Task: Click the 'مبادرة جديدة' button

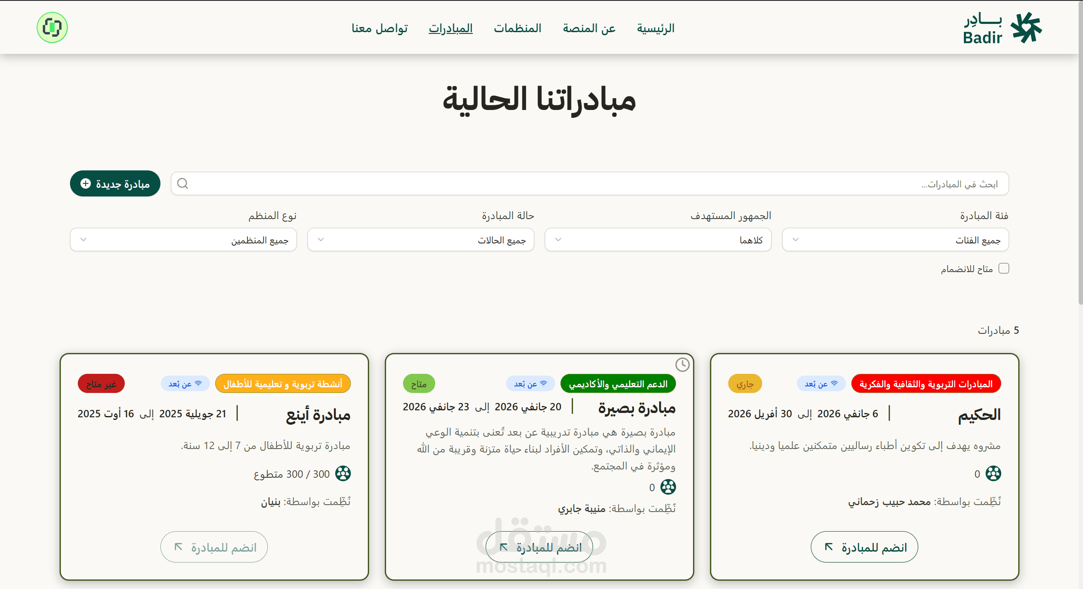Action: 115,183
